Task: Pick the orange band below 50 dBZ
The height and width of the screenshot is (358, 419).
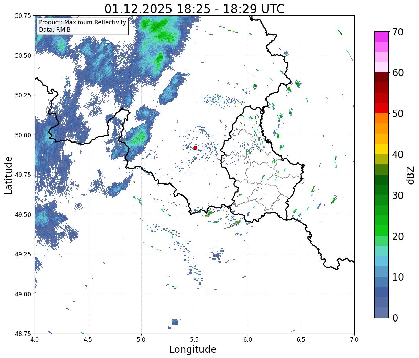Action: (x=382, y=118)
